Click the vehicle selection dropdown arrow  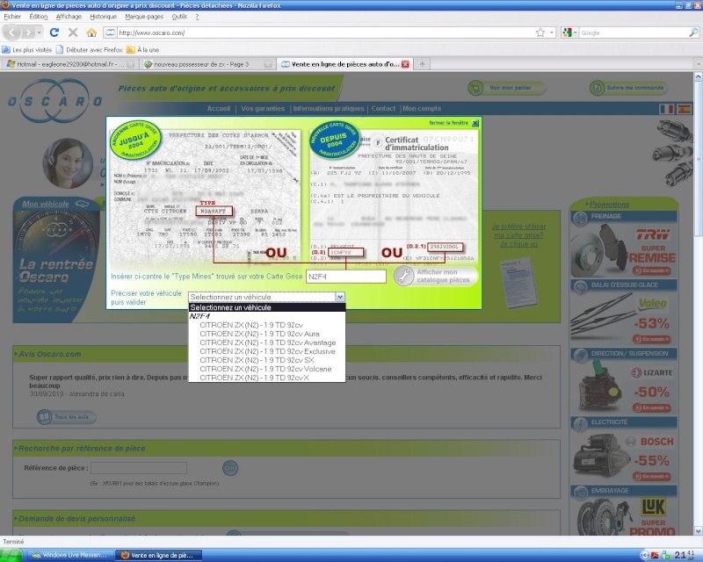340,297
